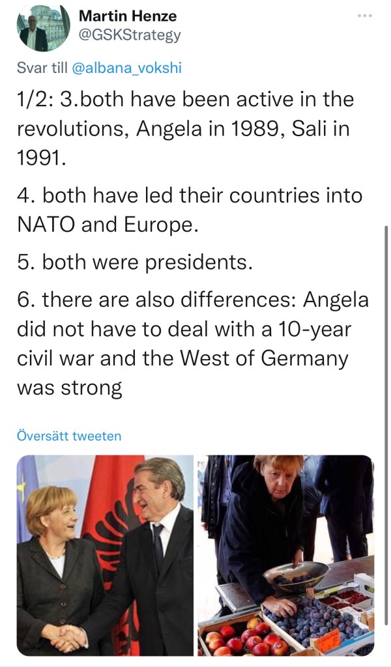Click 'Översätt tweeten' to translate the tweet

[68, 436]
